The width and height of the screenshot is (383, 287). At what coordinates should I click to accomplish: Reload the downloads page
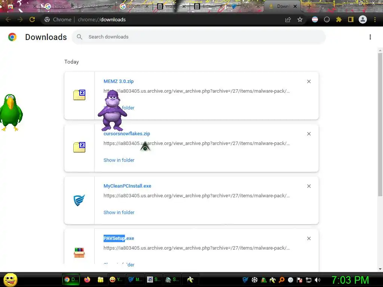(32, 19)
